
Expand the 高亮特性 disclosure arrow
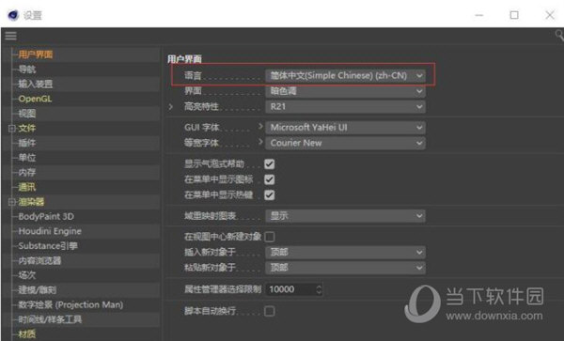[x=171, y=107]
